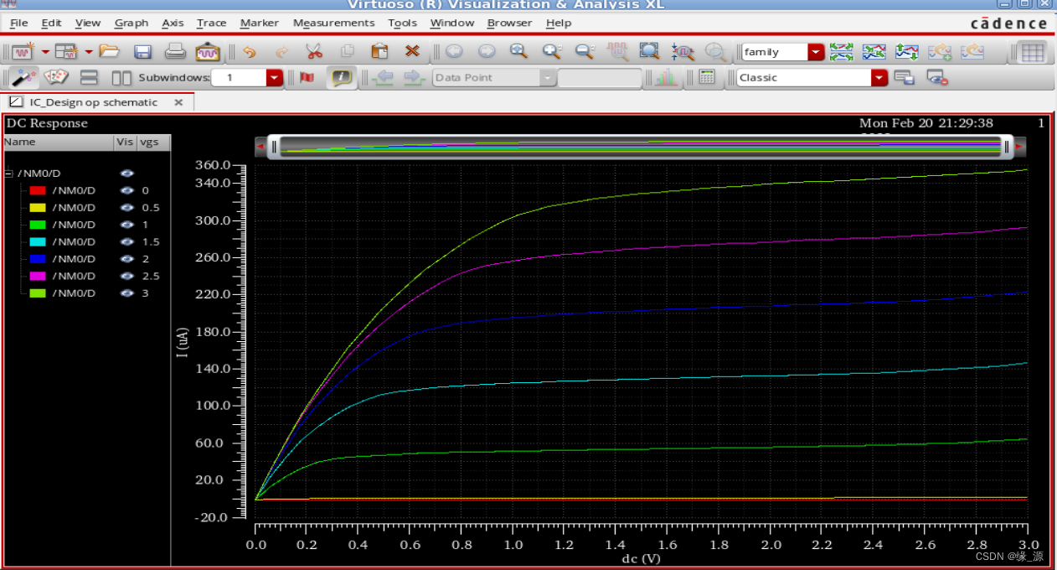Hide the vgs 1.5 trace
1057x570 pixels.
coord(126,241)
